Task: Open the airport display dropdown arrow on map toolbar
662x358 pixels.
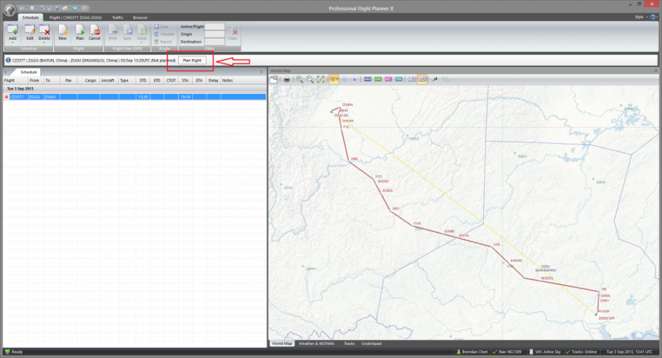Action: coord(336,79)
